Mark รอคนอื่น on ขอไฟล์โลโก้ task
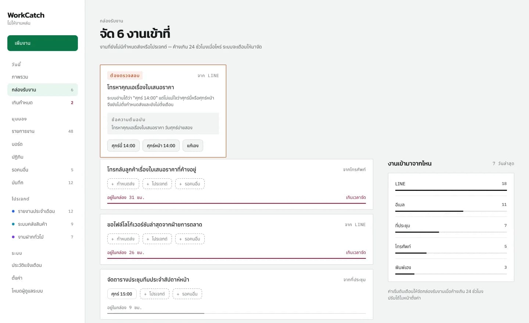Image resolution: width=529 pixels, height=323 pixels. [x=190, y=239]
